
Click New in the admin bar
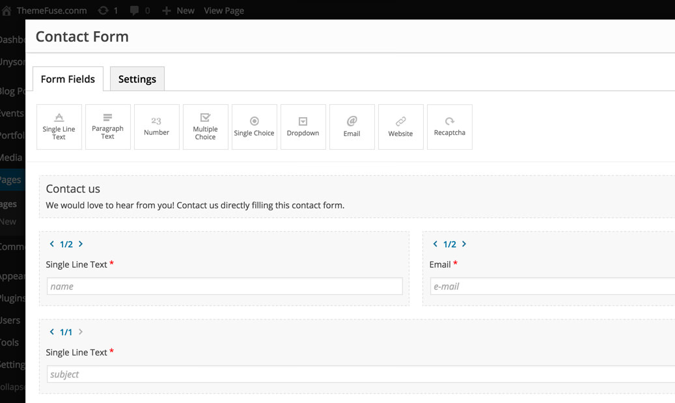(178, 10)
